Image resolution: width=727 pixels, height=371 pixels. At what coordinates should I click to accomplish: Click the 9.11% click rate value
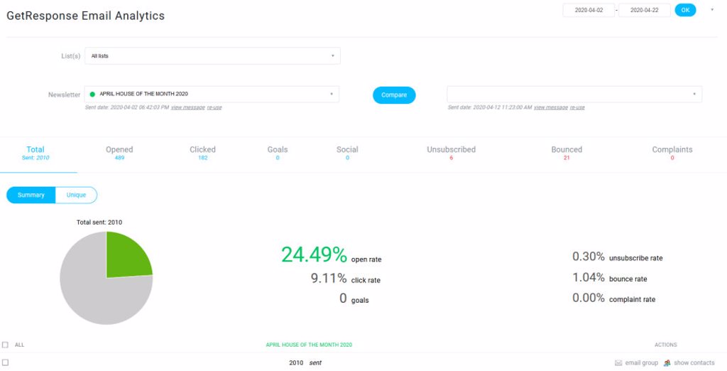pyautogui.click(x=329, y=278)
